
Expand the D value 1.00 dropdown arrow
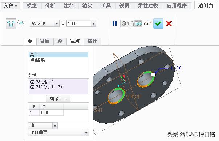94,23
